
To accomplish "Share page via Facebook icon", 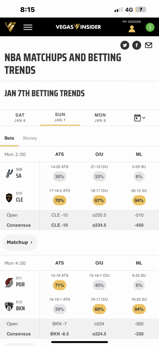I will (x=137, y=45).
